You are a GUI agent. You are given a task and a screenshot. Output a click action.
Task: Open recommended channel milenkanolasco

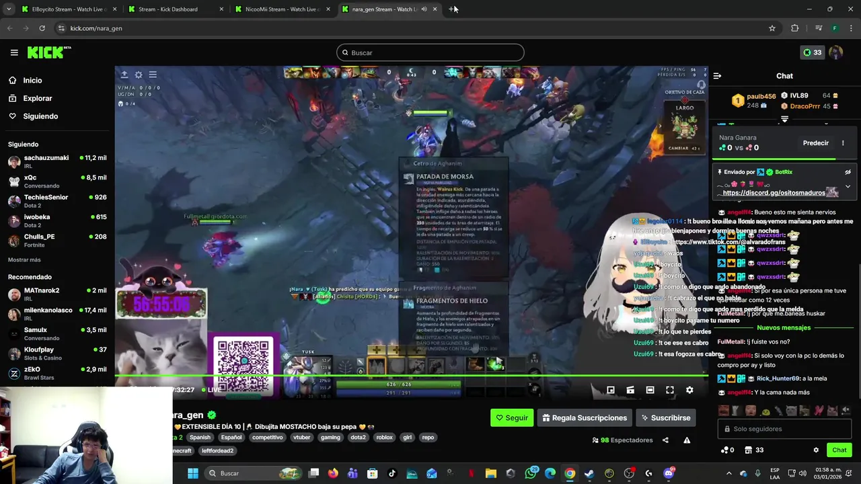tap(57, 314)
